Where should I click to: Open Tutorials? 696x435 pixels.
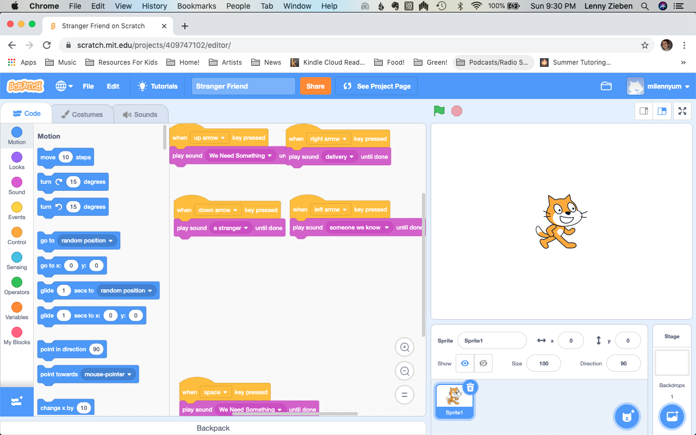coord(158,86)
